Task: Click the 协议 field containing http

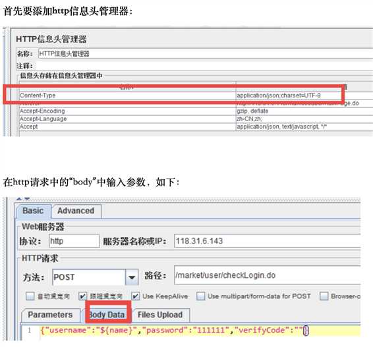Action: [74, 241]
